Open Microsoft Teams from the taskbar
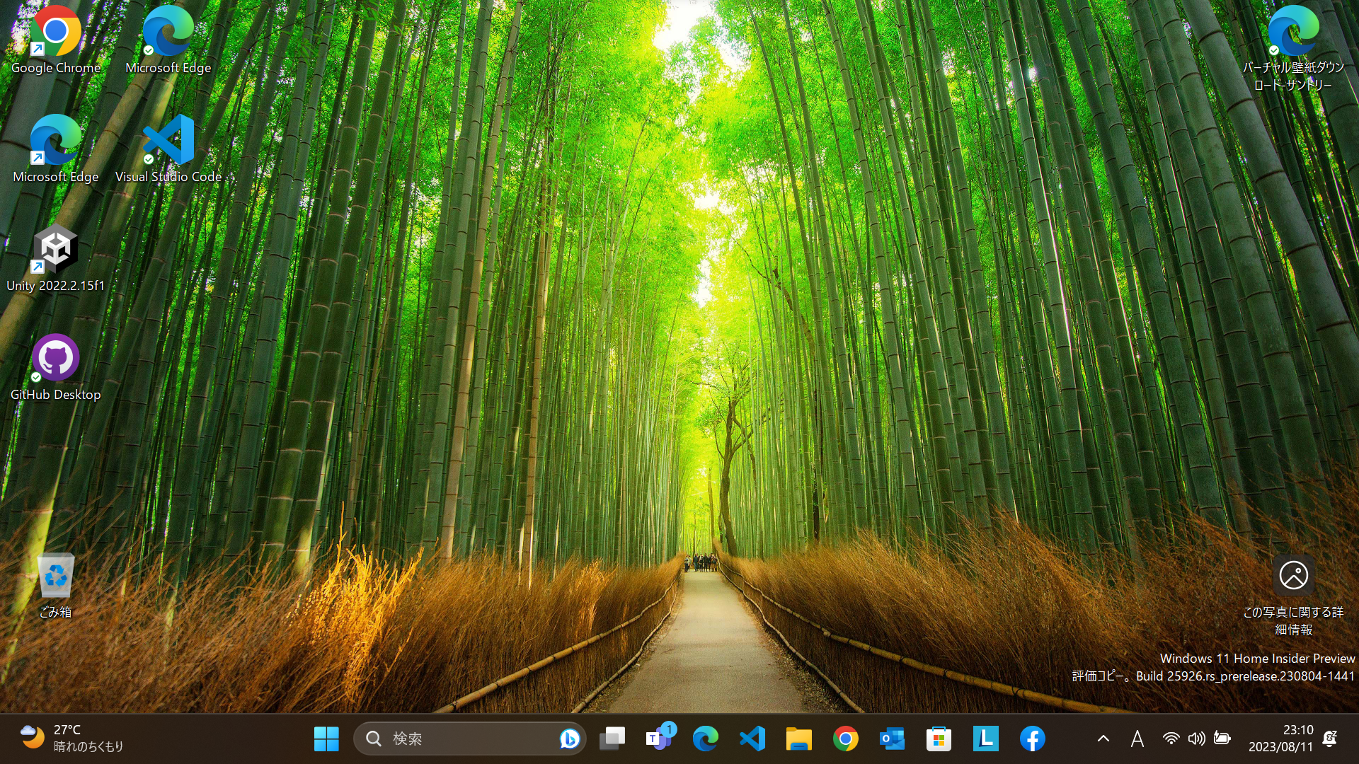 point(659,739)
